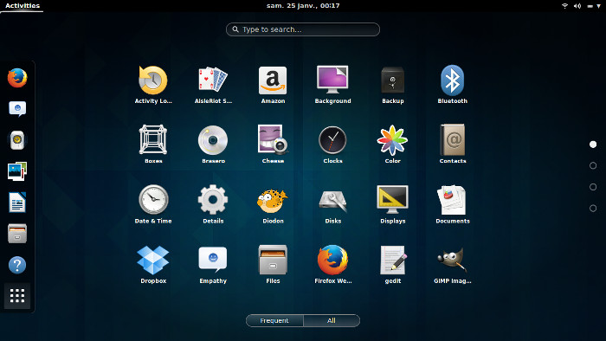606x341 pixels.
Task: Launch GIMP Image Editor
Action: pos(452,264)
